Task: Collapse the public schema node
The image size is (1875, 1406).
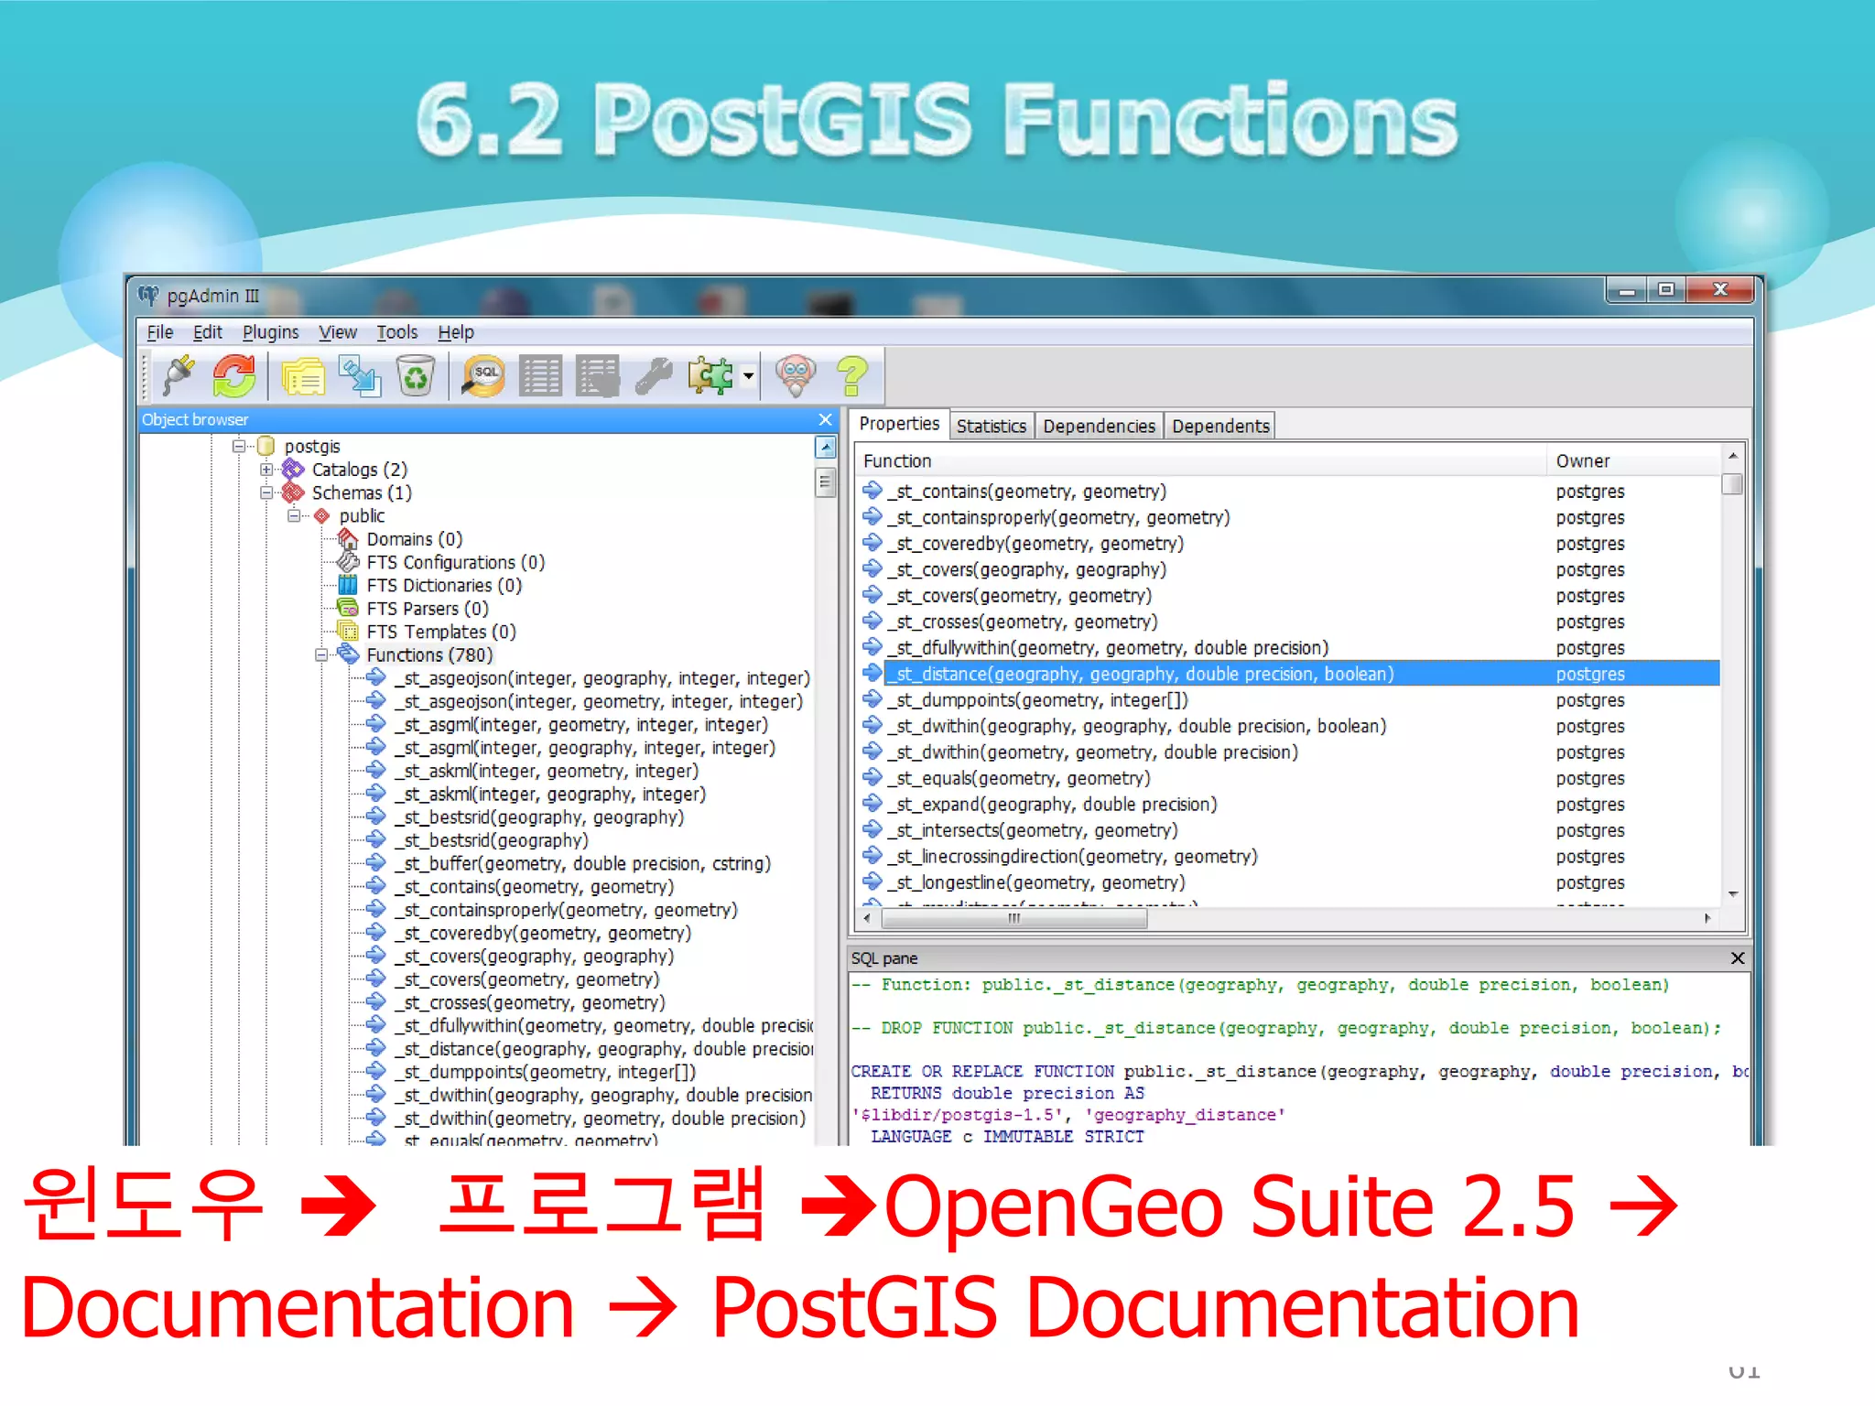Action: 294,515
